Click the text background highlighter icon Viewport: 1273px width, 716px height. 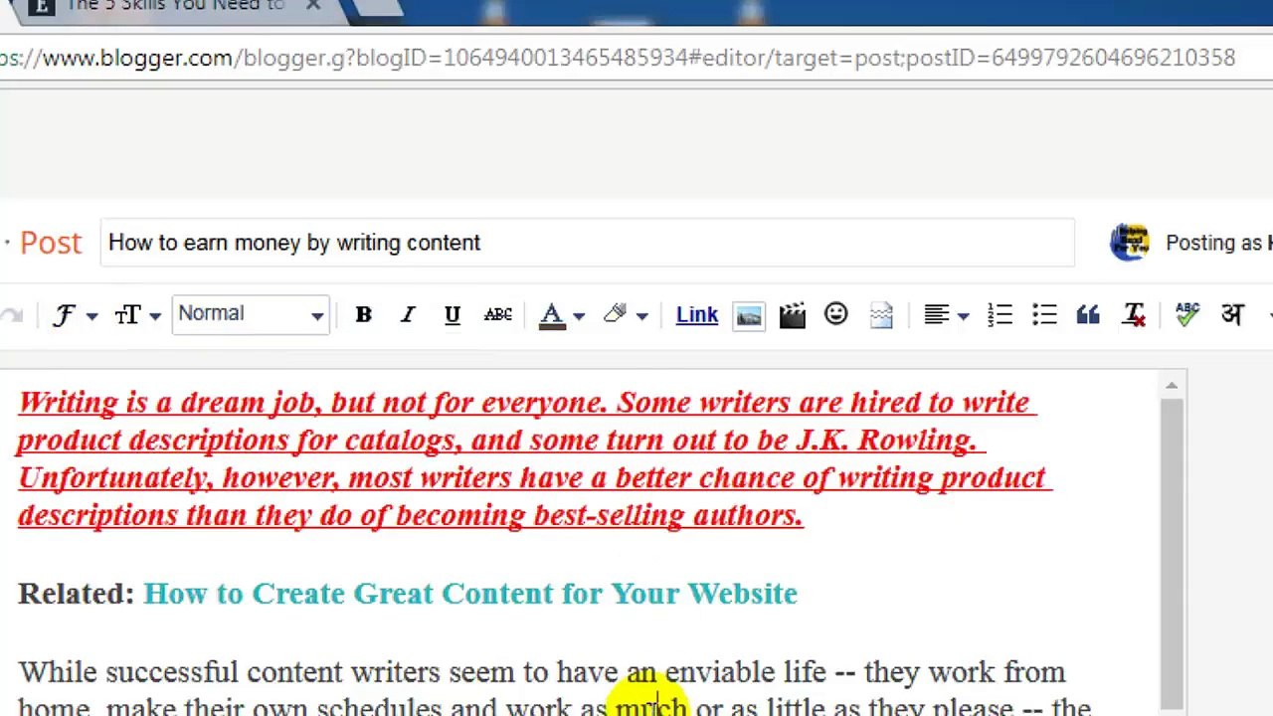pyautogui.click(x=615, y=315)
